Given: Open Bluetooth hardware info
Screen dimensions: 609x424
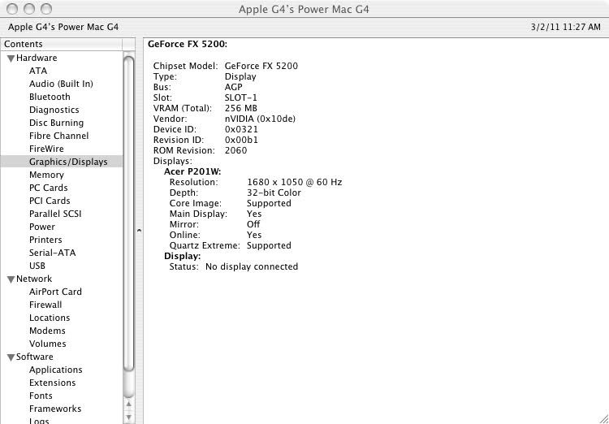Looking at the screenshot, I should pos(50,97).
